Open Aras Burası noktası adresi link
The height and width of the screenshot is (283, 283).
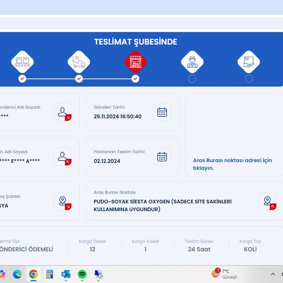[232, 164]
